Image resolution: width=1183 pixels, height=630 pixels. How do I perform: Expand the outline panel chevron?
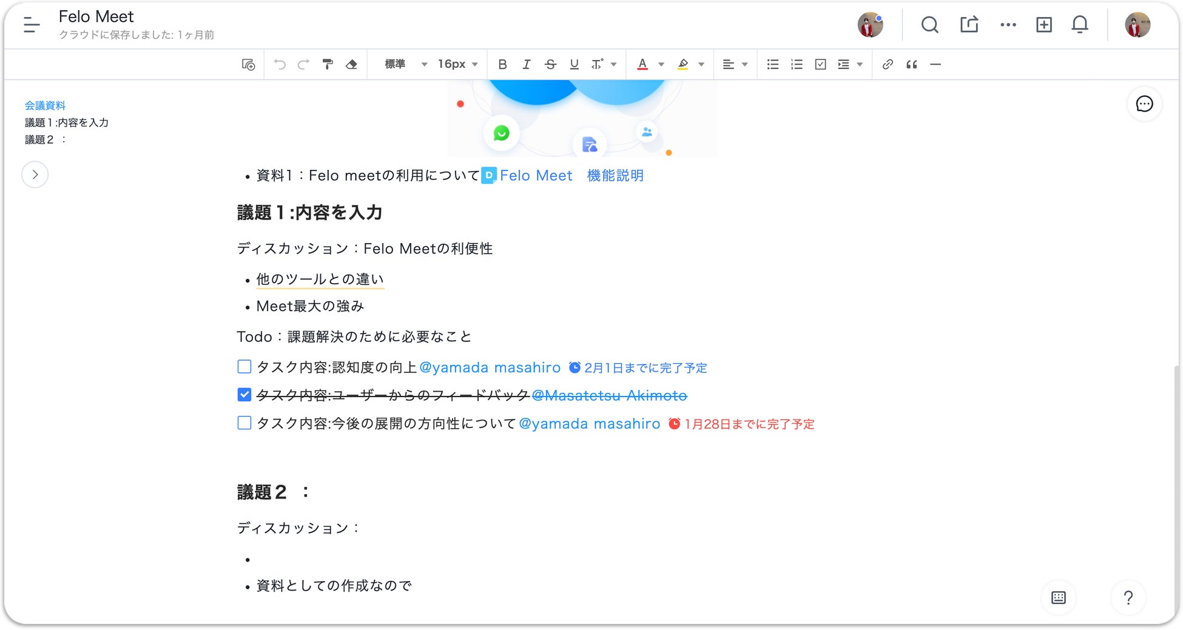[x=35, y=175]
